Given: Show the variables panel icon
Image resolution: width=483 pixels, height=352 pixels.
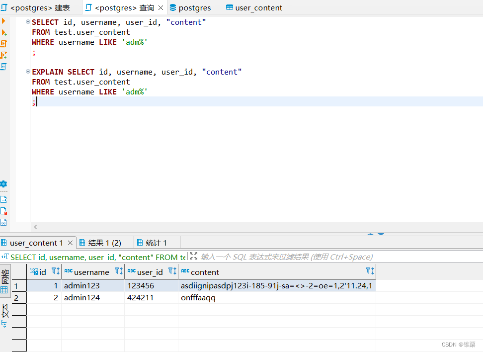Looking at the screenshot, I should (3, 223).
